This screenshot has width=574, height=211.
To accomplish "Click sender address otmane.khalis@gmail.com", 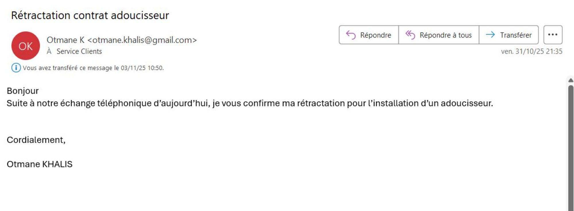I will tap(142, 40).
